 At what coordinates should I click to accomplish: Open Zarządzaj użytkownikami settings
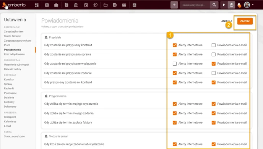(18, 40)
